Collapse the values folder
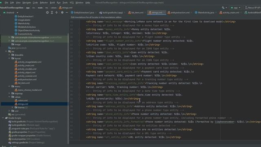The height and width of the screenshot is (147, 261). coord(9,97)
